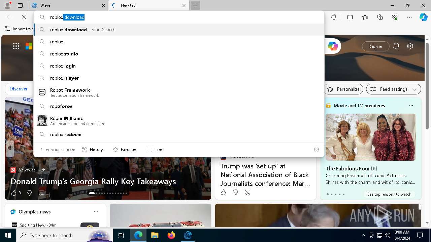Type in Windows taskbar search box
The image size is (431, 242).
coord(65,235)
